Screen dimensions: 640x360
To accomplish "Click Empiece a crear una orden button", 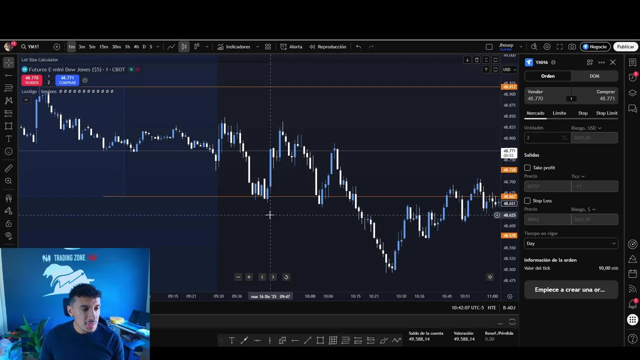I will click(570, 289).
